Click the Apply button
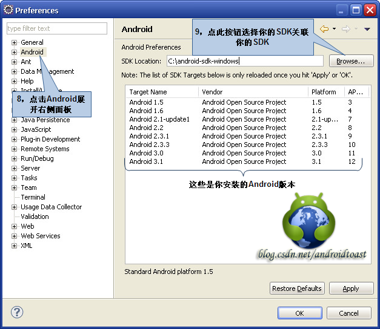The height and width of the screenshot is (329, 380). (x=351, y=288)
